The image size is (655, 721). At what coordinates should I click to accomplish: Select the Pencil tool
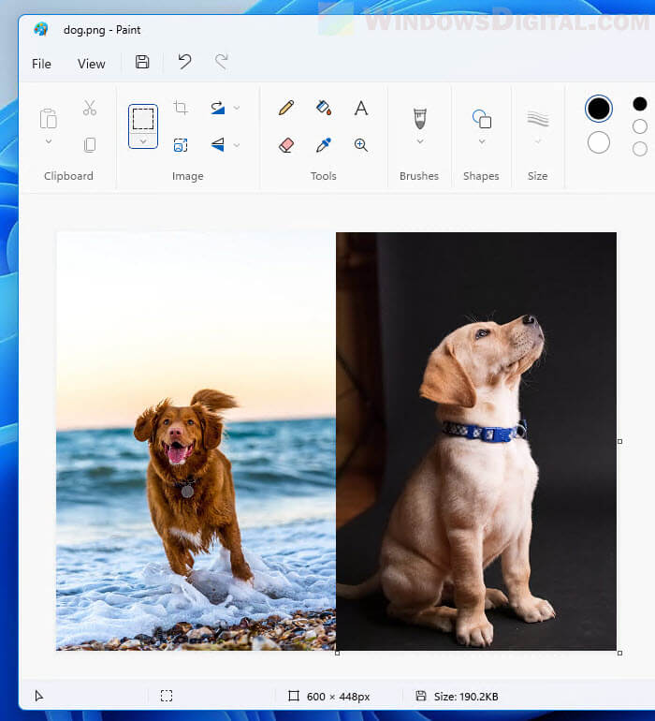[x=287, y=108]
